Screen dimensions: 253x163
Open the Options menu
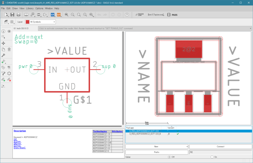point(39,8)
